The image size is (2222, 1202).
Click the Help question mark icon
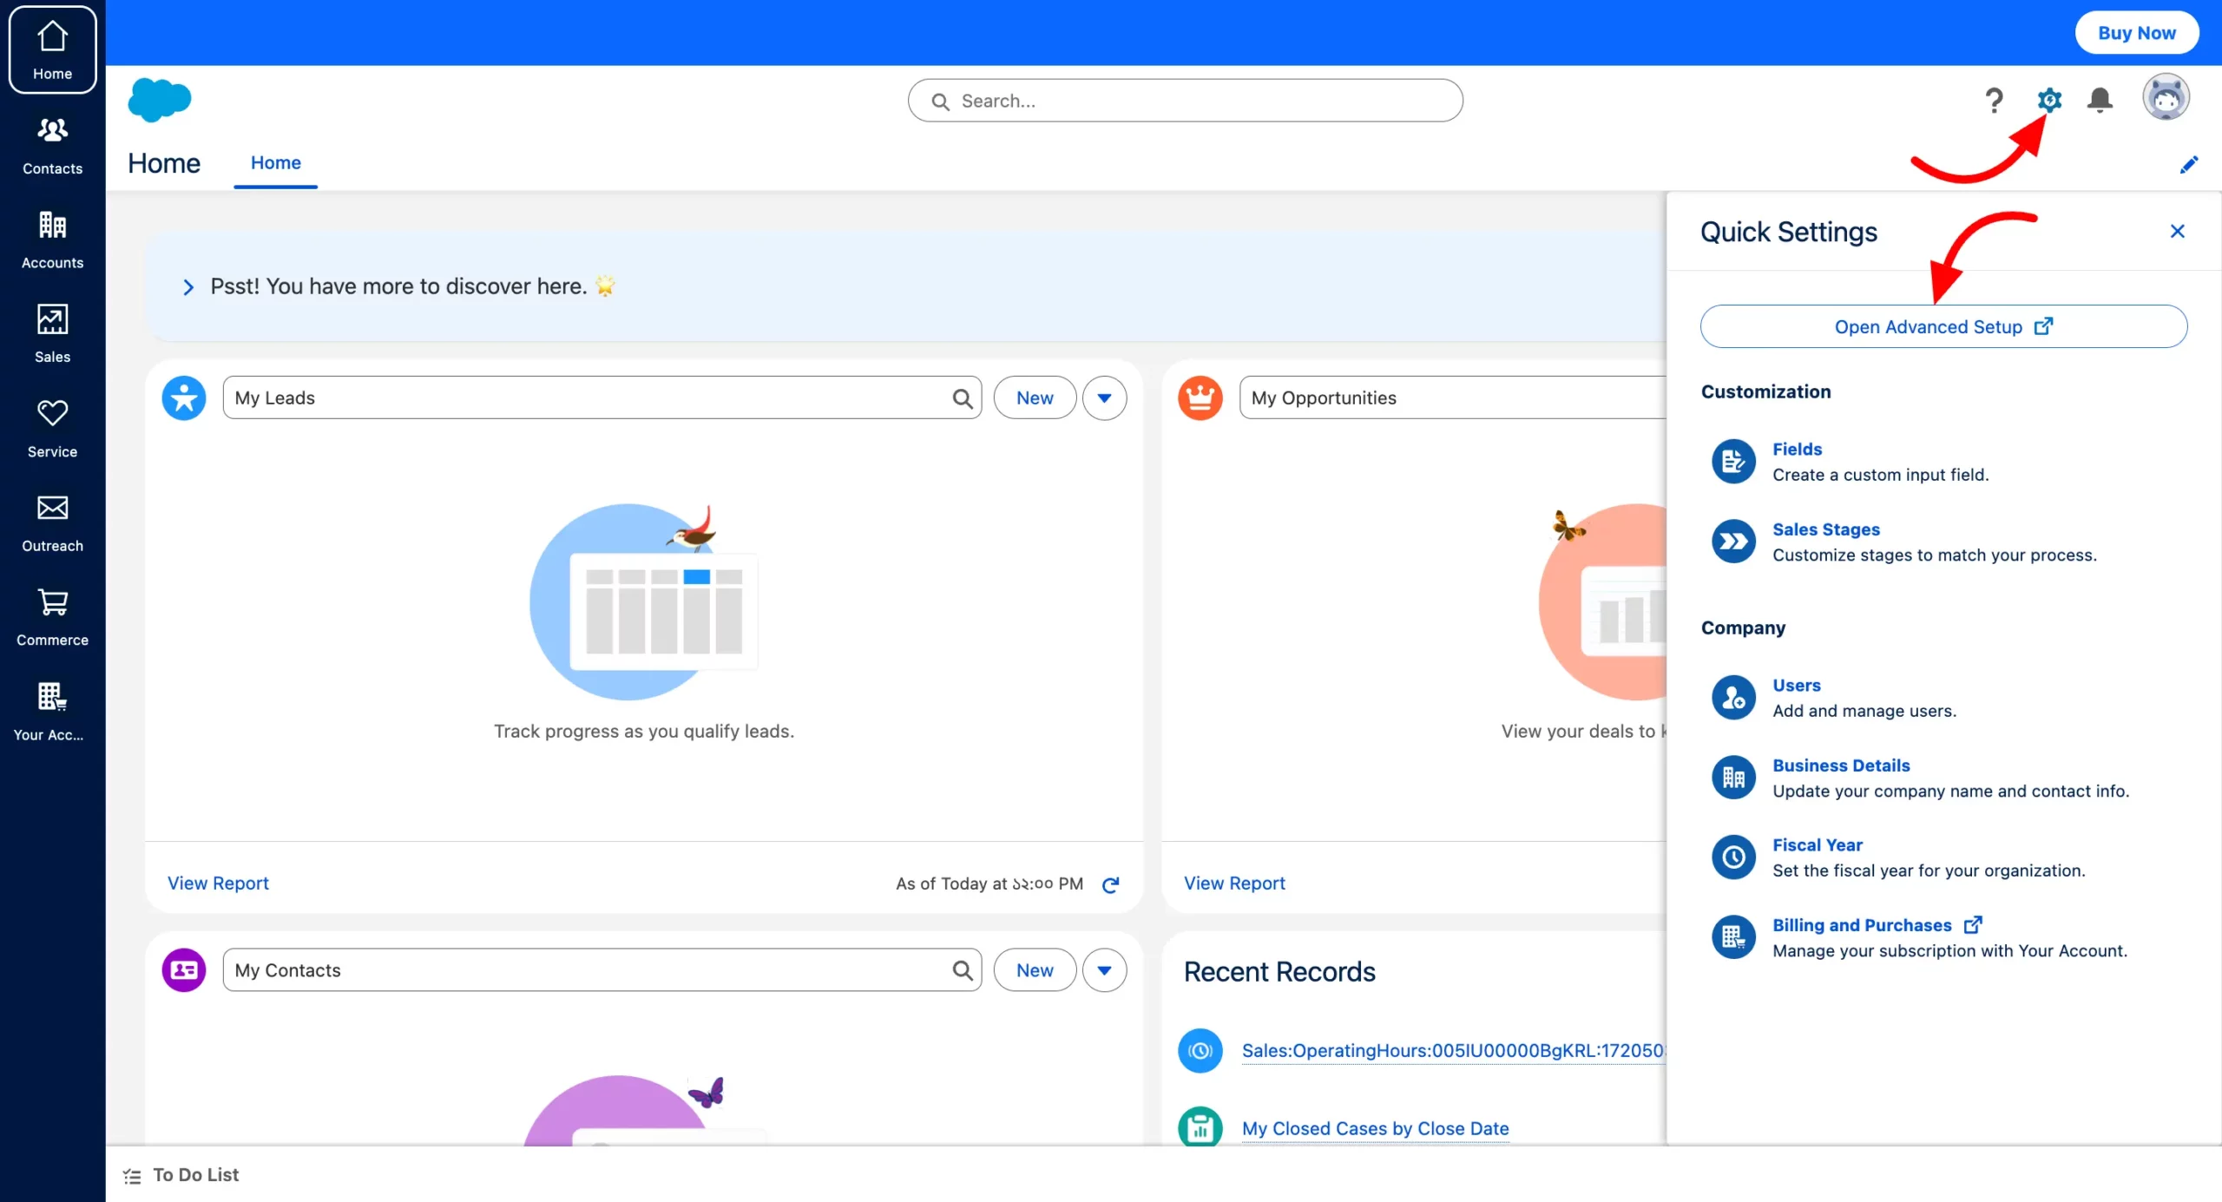point(1995,101)
